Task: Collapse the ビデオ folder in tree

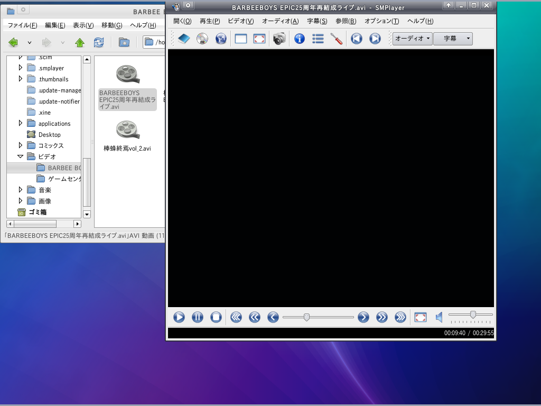Action: tap(21, 156)
